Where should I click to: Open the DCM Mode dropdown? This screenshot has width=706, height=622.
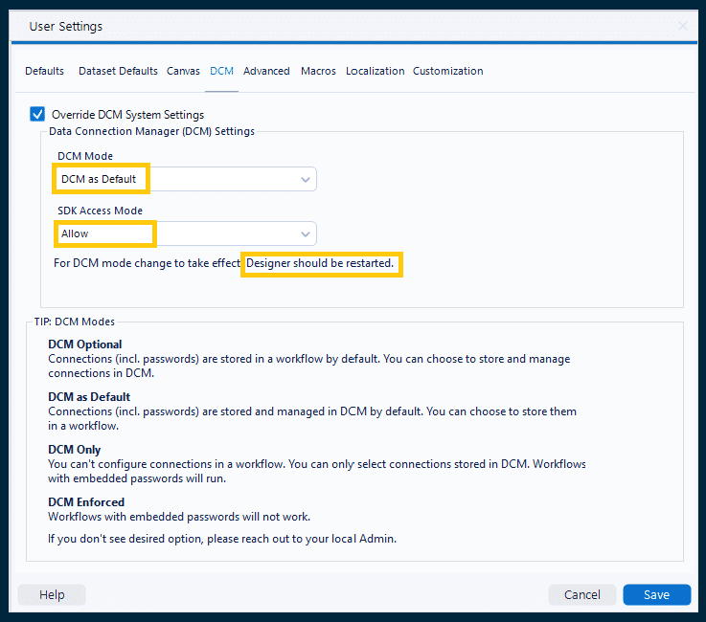coord(185,179)
